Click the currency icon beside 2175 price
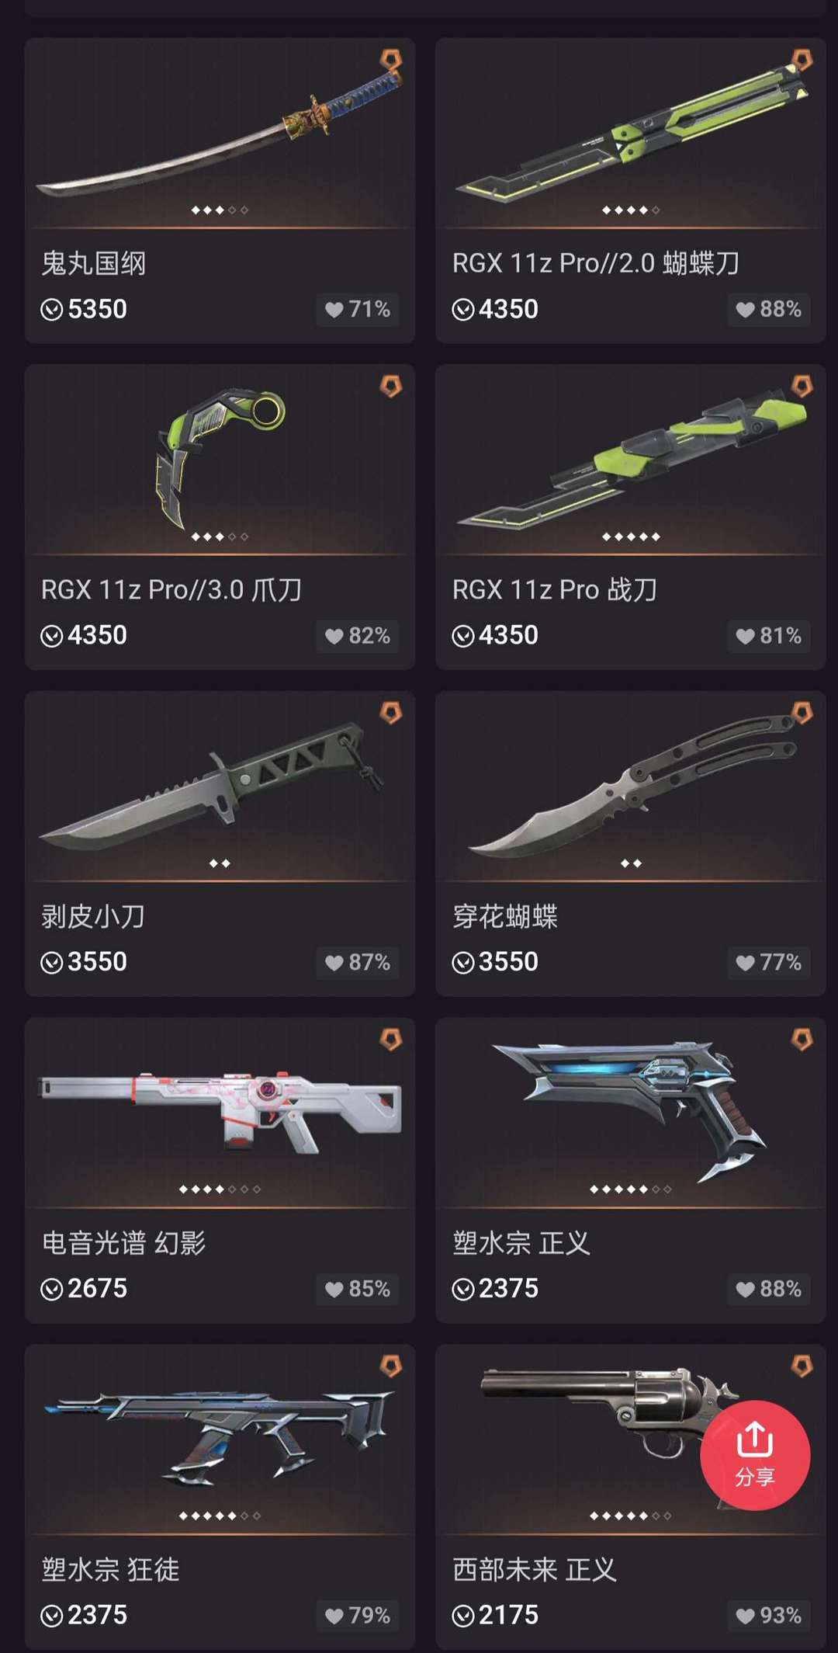 click(x=462, y=1616)
